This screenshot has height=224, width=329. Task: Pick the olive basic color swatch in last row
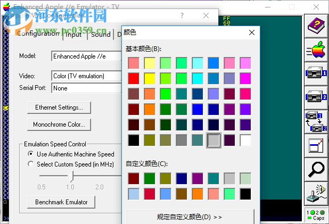150,140
